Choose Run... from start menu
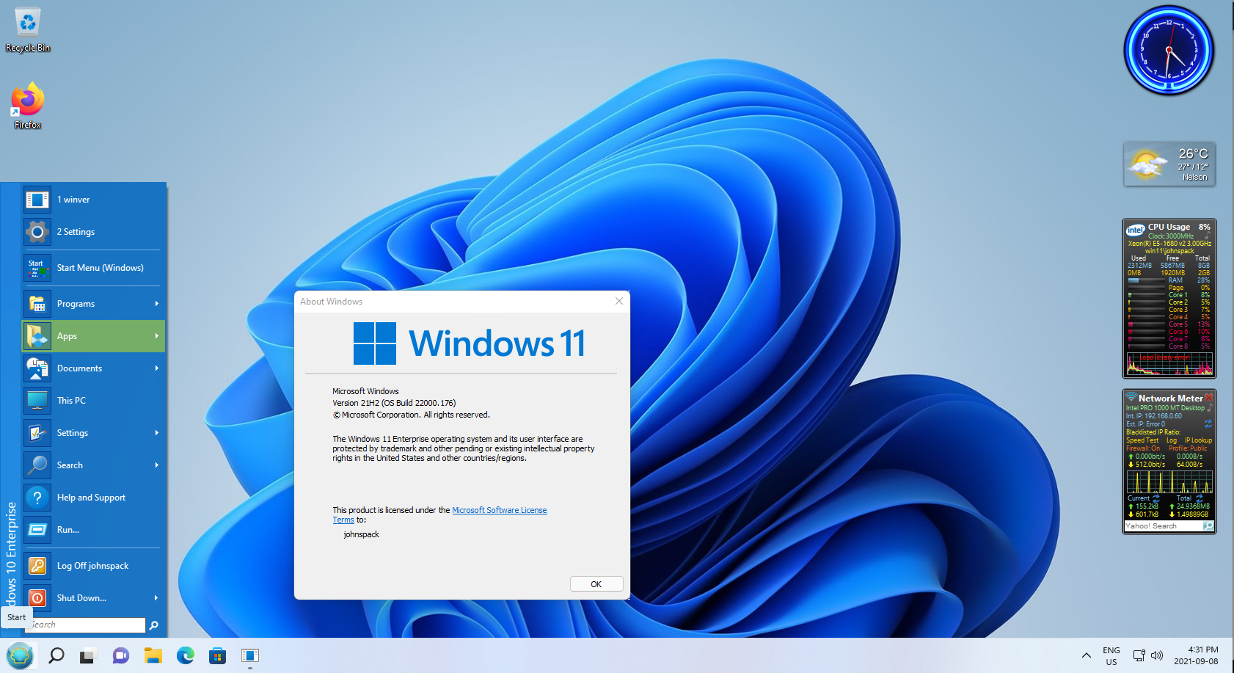Viewport: 1234px width, 673px height. (x=93, y=530)
